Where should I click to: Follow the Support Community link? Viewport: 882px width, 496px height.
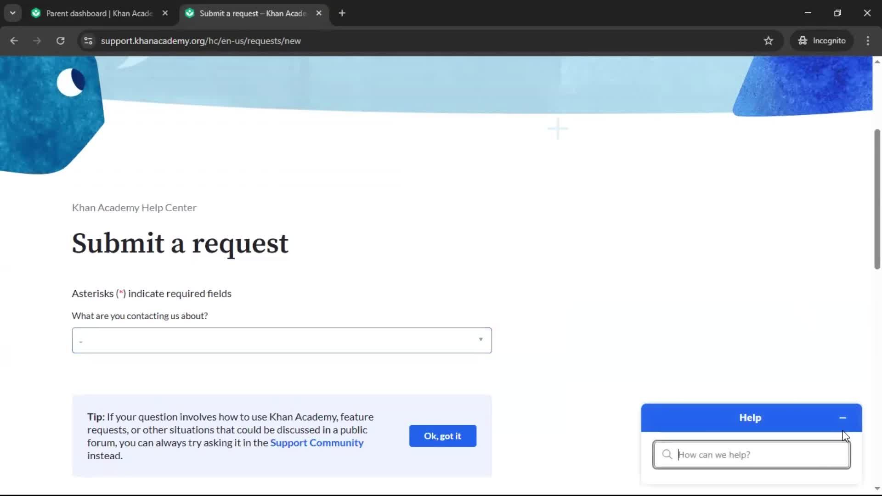pos(317,443)
